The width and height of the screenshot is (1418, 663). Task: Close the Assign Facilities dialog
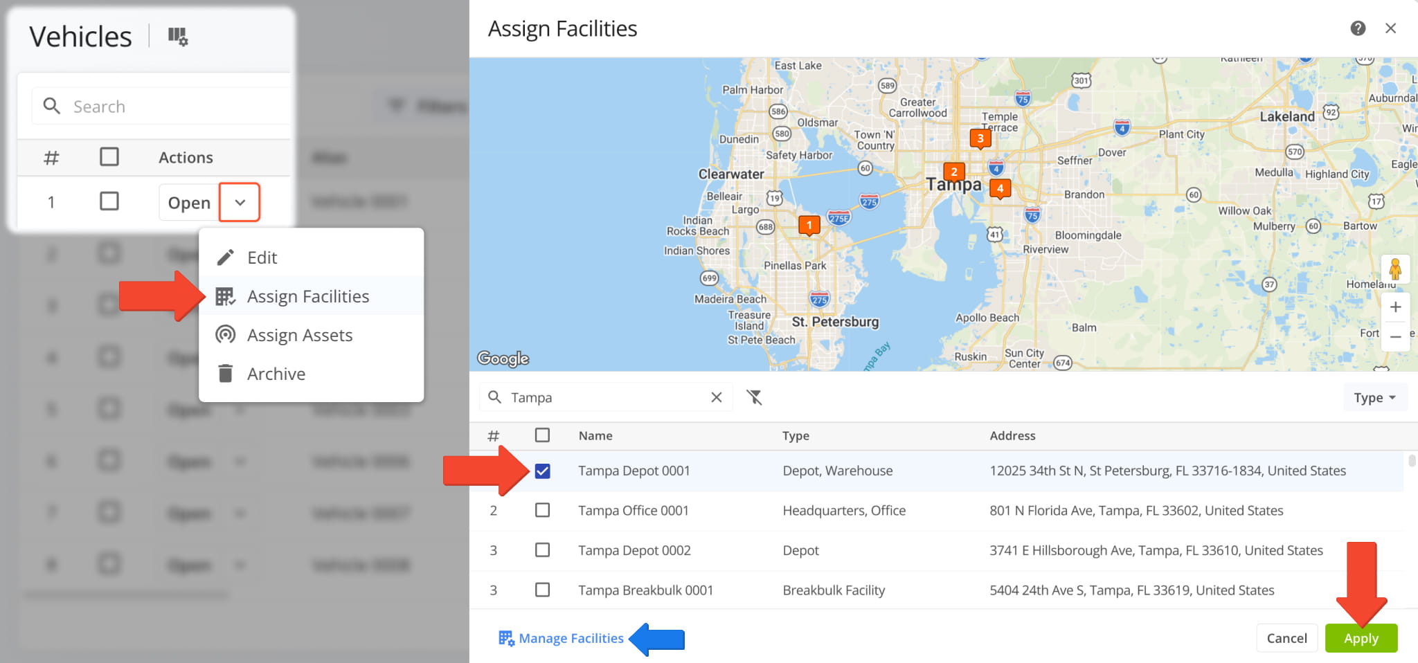pos(1390,28)
